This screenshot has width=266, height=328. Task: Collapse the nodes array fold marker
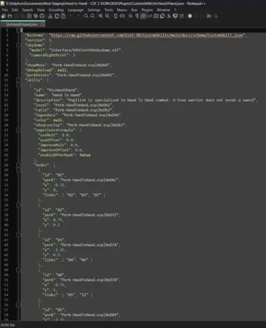point(18,165)
